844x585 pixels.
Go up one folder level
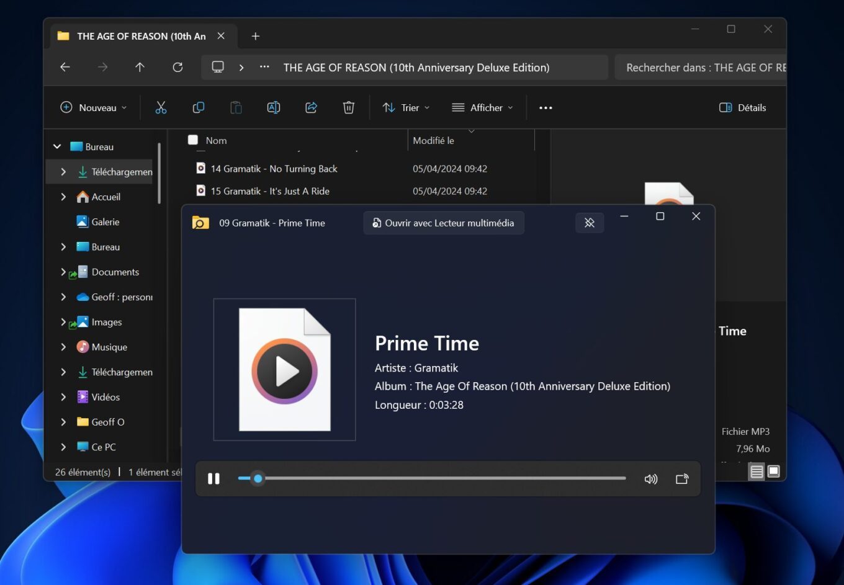(140, 67)
